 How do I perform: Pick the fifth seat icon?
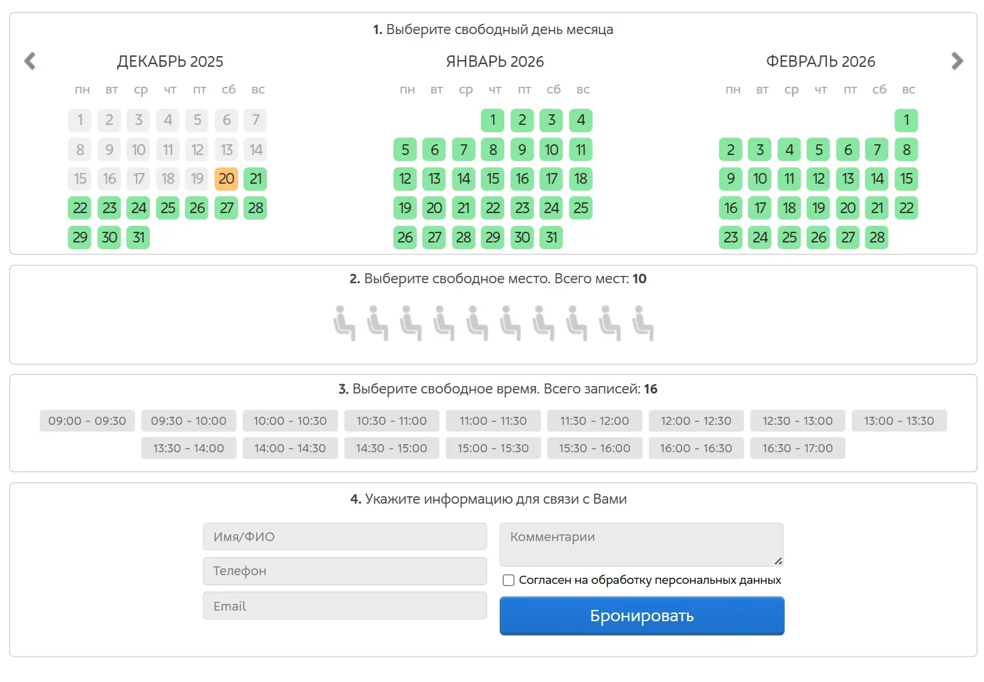tap(477, 323)
